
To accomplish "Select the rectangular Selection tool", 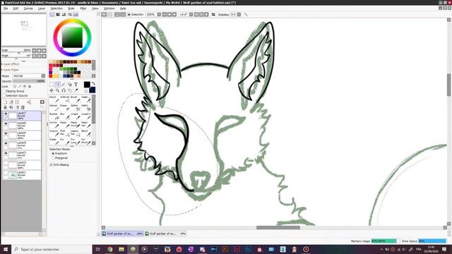I will point(52,85).
